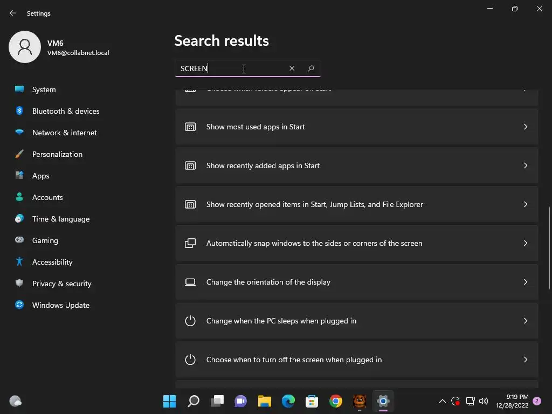The image size is (552, 414).
Task: Open Microsoft Edge from the taskbar
Action: (288, 401)
